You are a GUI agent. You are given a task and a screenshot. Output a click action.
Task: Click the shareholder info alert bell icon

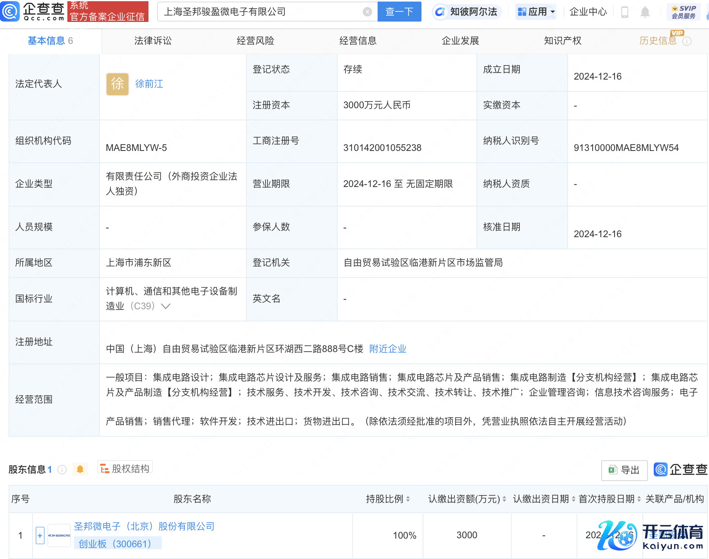80,469
